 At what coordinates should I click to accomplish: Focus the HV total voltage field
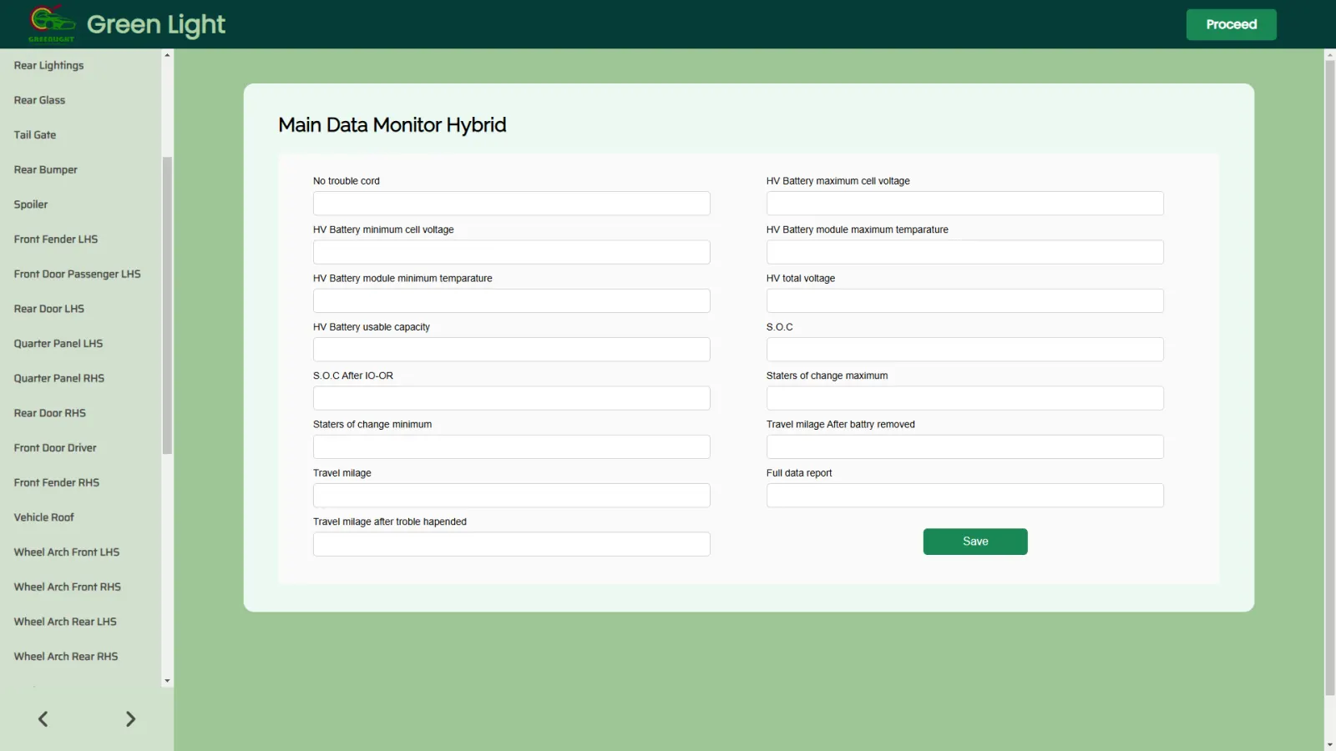964,300
